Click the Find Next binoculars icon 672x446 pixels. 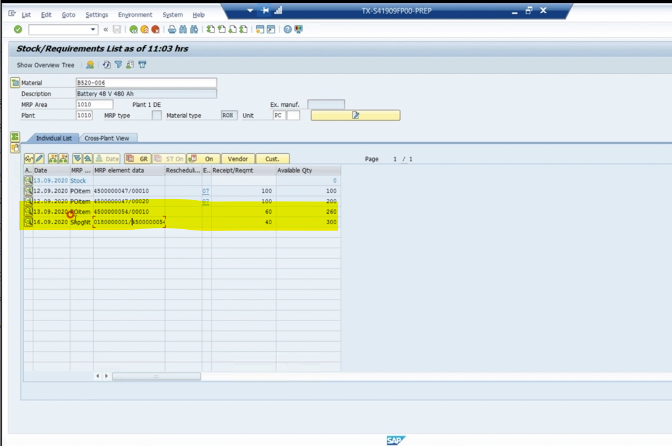[x=194, y=30]
